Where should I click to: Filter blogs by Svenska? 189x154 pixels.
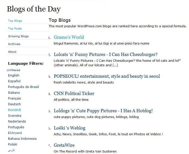(14, 116)
